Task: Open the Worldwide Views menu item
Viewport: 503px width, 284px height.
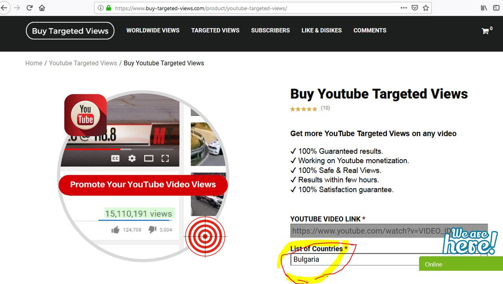Action: coord(153,30)
